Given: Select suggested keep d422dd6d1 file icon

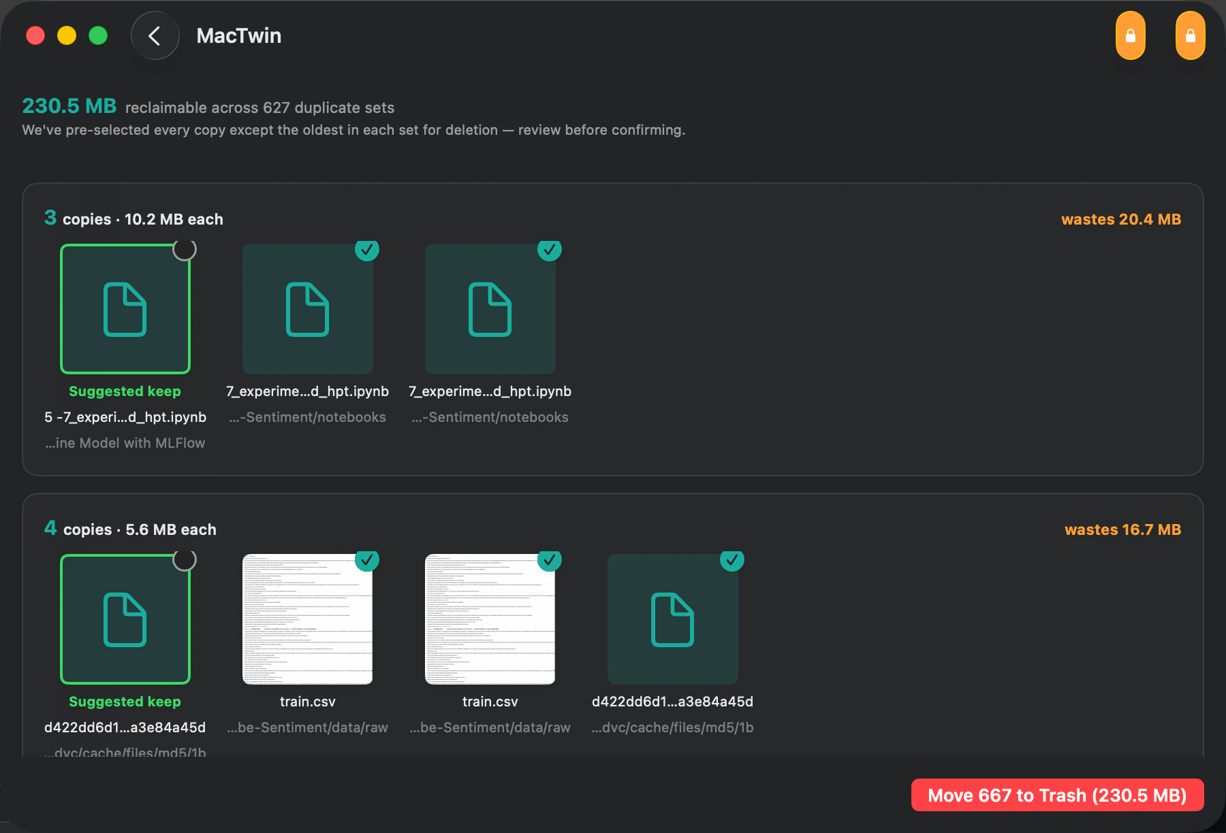Looking at the screenshot, I should click(125, 619).
